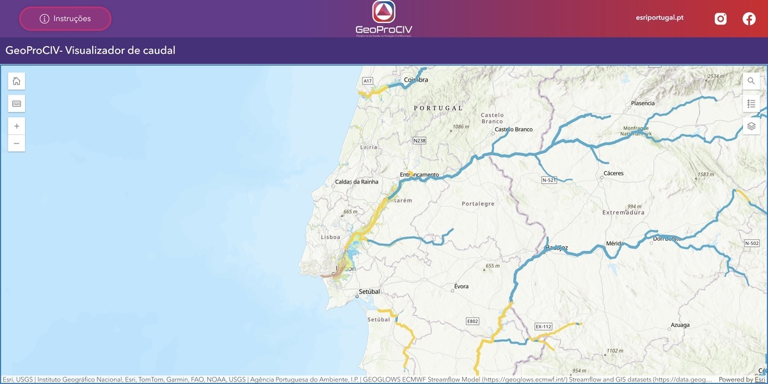Zoom in on the map

17,126
